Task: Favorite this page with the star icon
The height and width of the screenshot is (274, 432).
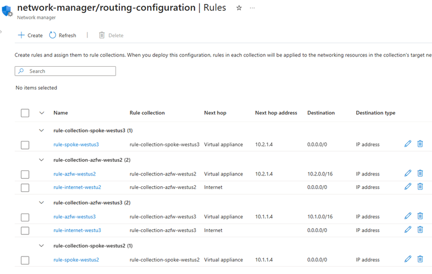Action: 239,8
